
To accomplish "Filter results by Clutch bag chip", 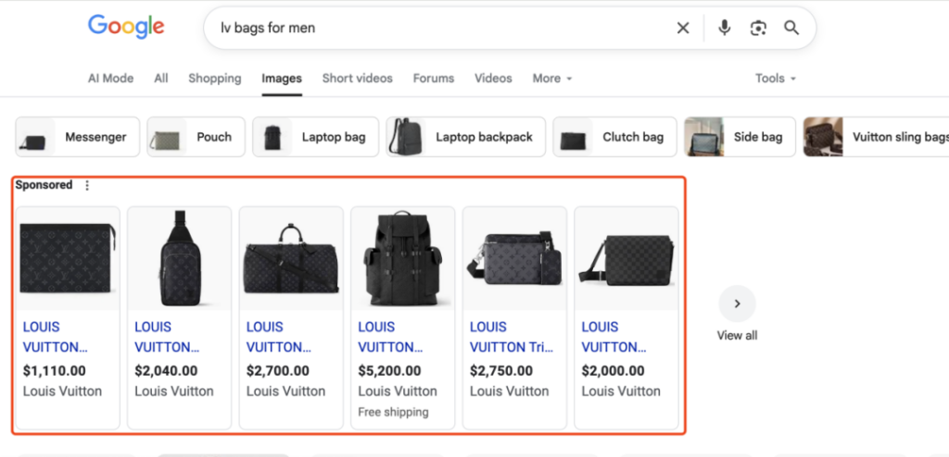I will point(614,137).
